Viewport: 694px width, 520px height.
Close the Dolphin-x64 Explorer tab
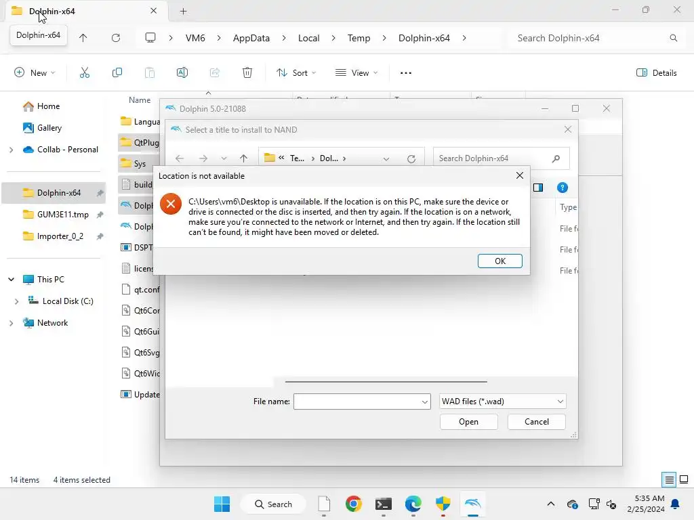154,11
